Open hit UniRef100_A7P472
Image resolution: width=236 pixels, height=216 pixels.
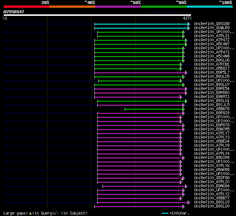point(212,40)
